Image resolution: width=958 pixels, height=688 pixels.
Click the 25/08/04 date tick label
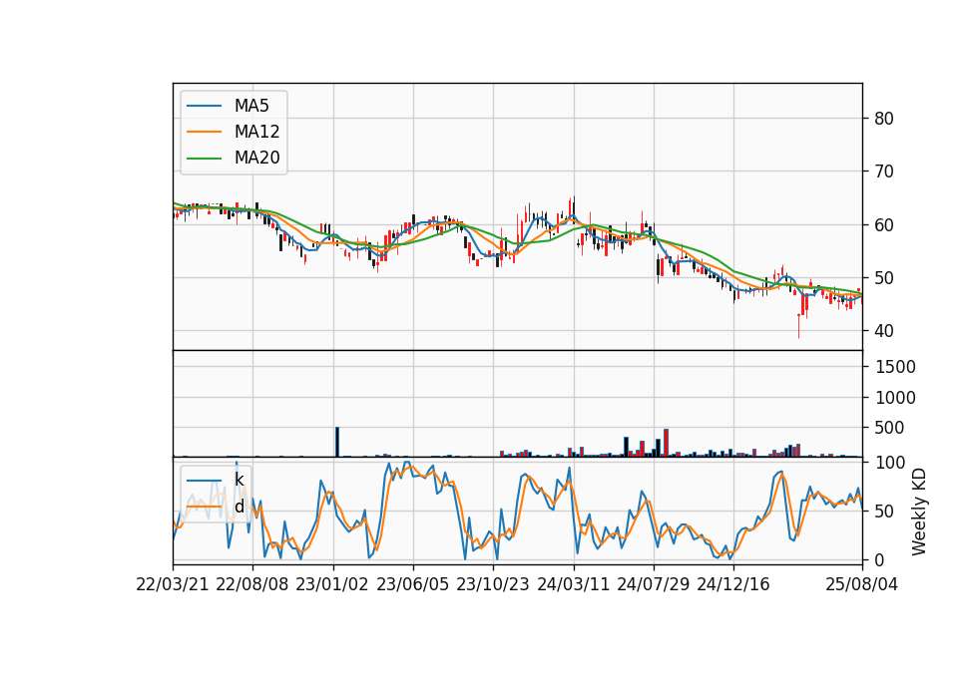861,584
